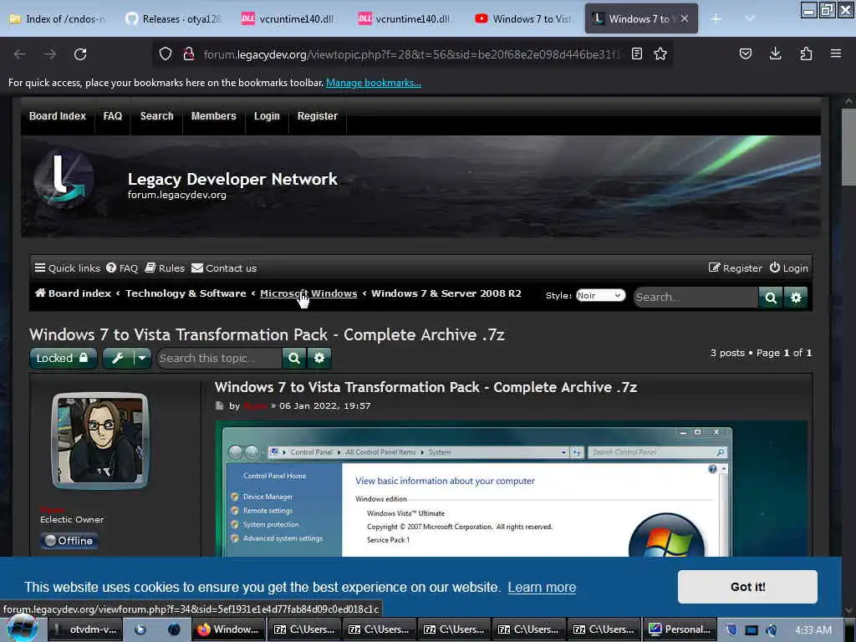Click the Login link with power icon
The width and height of the screenshot is (856, 642).
tap(788, 268)
